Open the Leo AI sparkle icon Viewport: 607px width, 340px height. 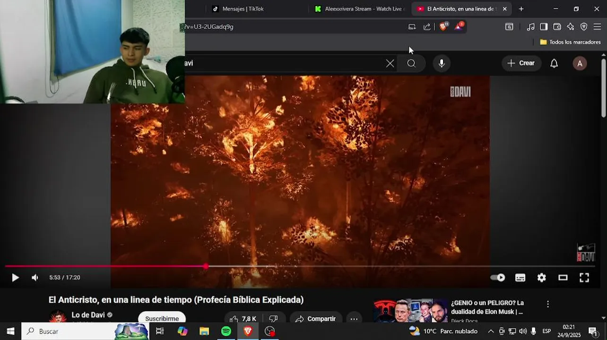571,27
